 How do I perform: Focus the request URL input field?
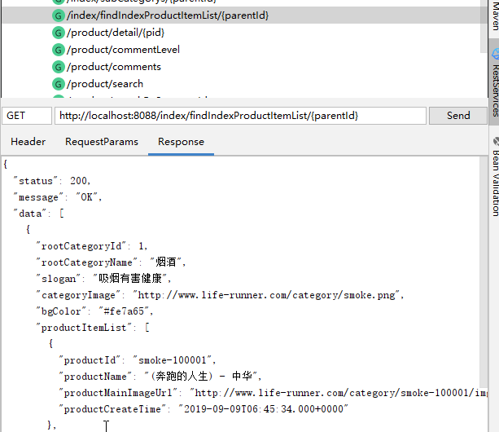click(240, 116)
